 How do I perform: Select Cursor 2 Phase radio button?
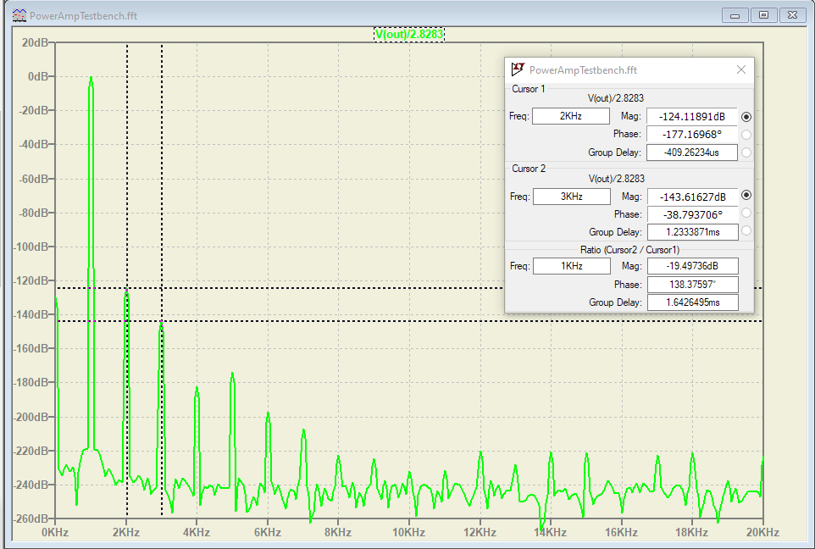coord(746,213)
